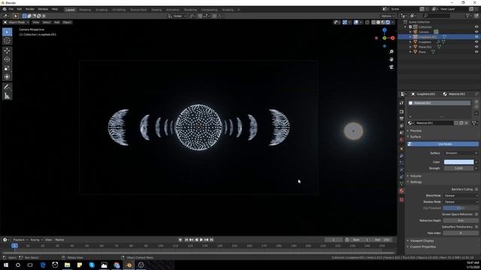Image resolution: width=481 pixels, height=270 pixels.
Task: Open the viewport Add menu
Action: (x=57, y=22)
